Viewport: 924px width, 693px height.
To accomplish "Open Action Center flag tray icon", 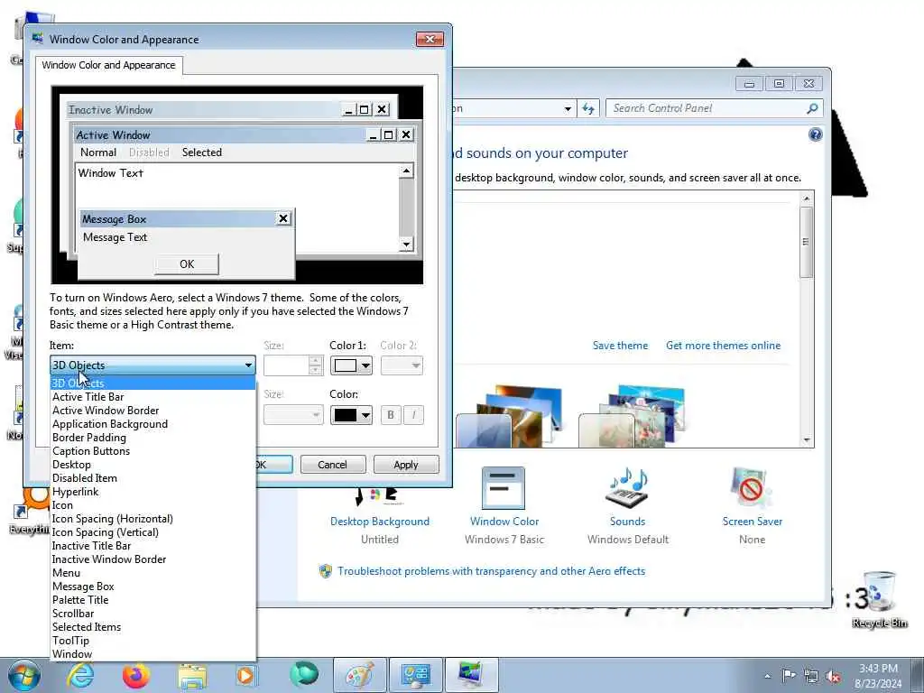I will coord(789,676).
